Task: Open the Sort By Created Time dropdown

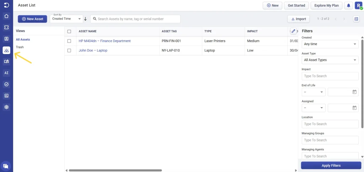Action: point(66,19)
